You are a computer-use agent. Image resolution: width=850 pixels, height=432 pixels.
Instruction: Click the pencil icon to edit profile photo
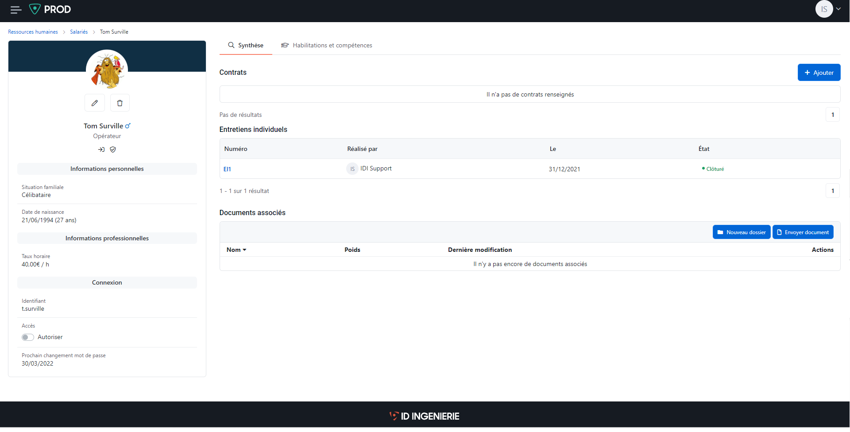[95, 103]
